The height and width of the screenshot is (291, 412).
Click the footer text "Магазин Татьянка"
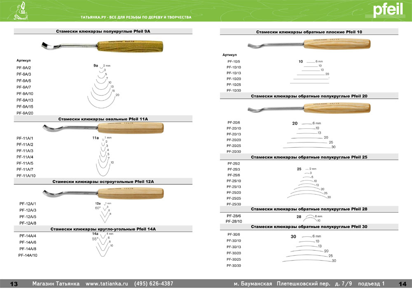click(x=56, y=284)
